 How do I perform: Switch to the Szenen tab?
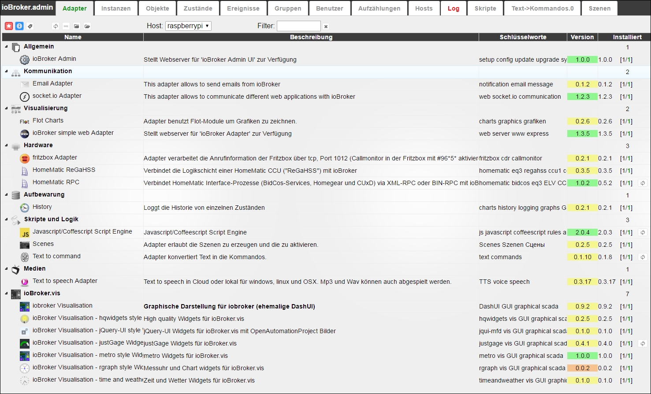[x=600, y=8]
